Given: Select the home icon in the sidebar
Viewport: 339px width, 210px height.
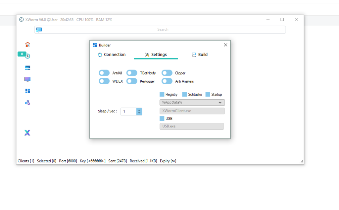Looking at the screenshot, I should [x=27, y=44].
